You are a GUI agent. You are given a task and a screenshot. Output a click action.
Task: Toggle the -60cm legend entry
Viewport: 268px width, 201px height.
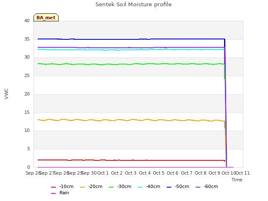(206, 187)
